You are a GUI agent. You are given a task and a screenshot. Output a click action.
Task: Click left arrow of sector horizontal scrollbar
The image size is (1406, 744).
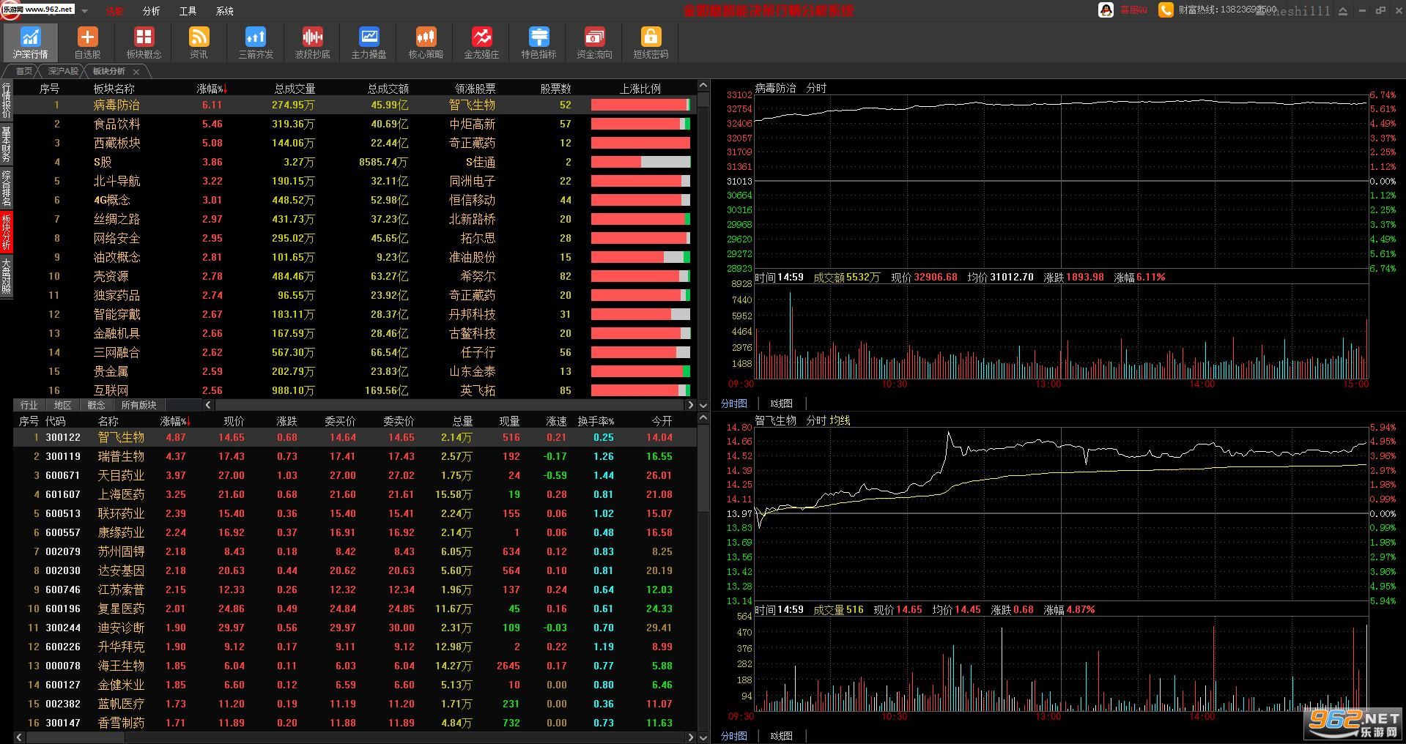pos(209,405)
